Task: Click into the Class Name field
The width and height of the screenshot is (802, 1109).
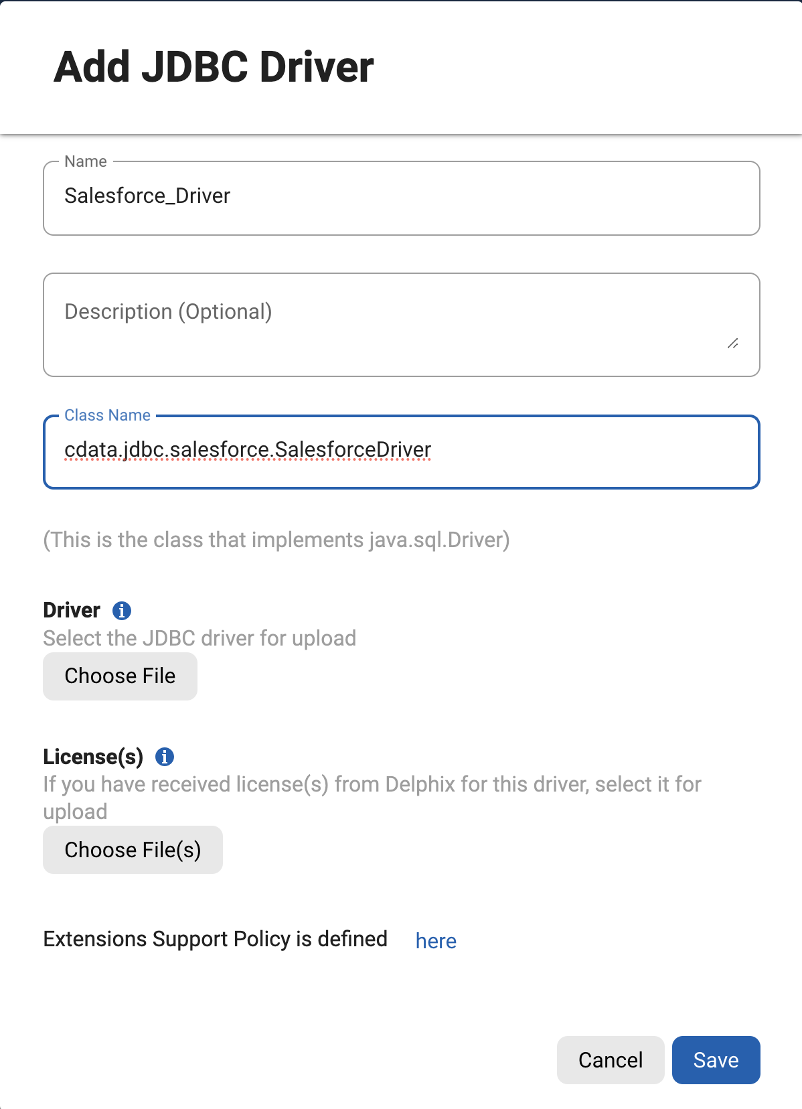Action: pyautogui.click(x=402, y=452)
